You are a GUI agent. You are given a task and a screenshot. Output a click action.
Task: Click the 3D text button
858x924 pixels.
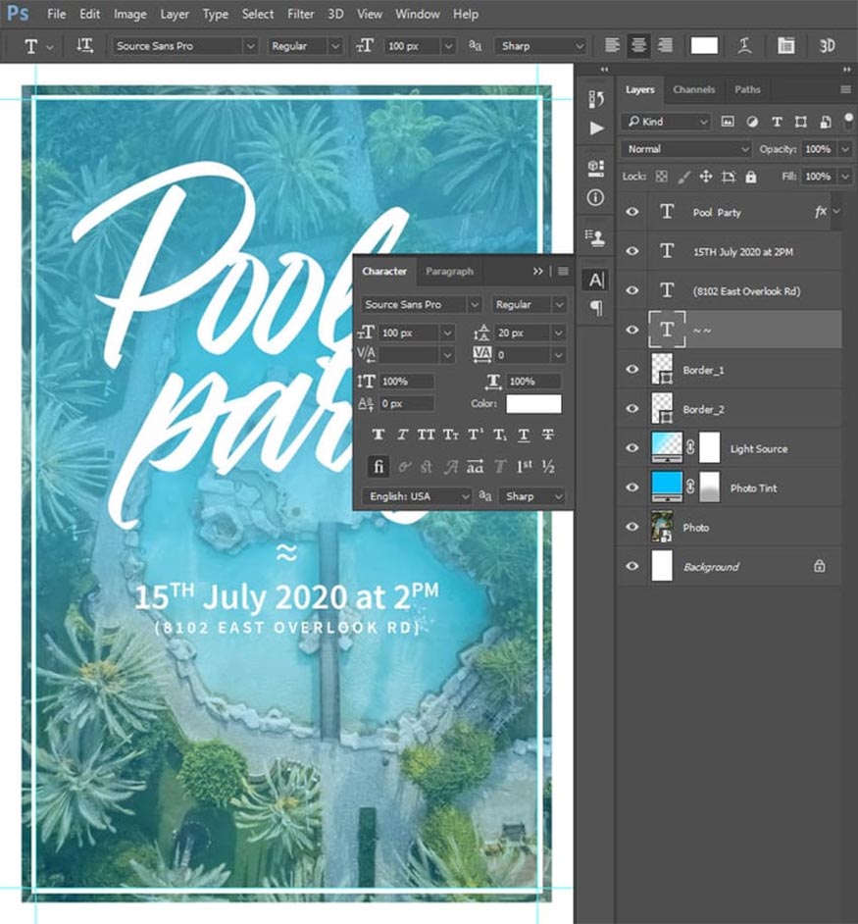coord(827,45)
